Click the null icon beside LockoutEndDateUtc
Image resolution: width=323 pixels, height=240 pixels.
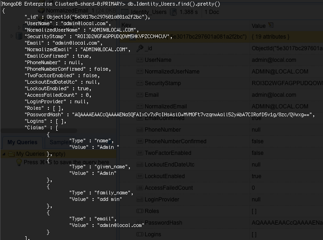tap(140, 165)
